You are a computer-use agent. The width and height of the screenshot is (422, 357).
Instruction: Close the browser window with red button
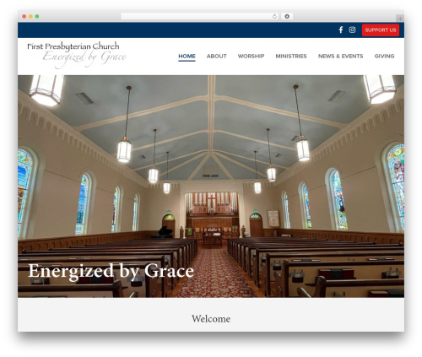click(24, 16)
